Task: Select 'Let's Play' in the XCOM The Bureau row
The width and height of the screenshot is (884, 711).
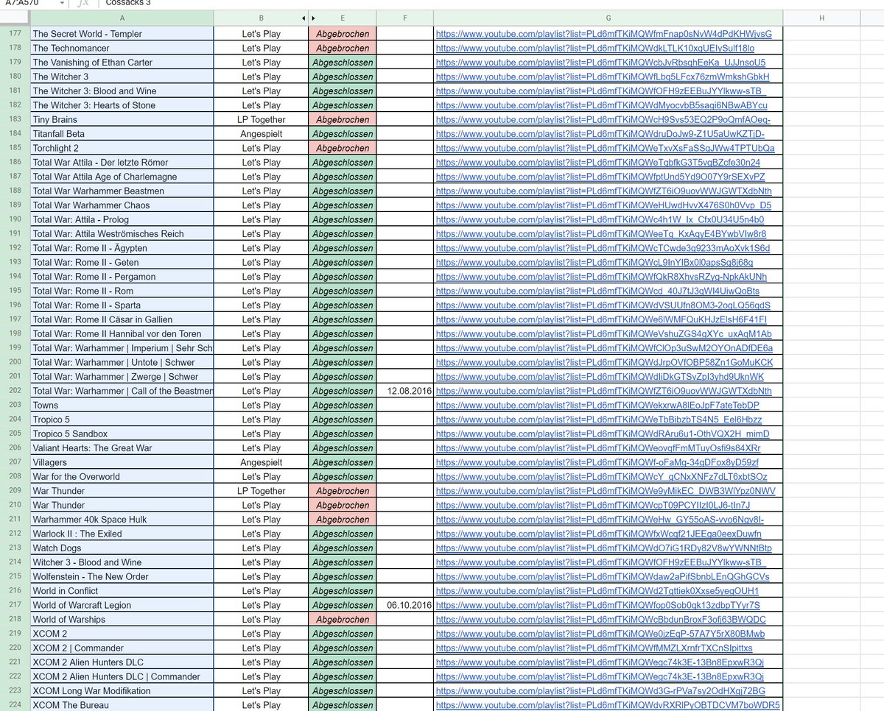Action: point(262,704)
